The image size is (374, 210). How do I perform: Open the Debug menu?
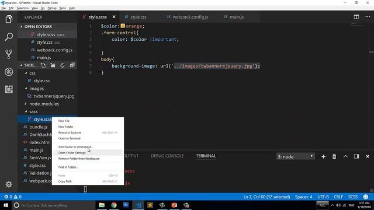tap(52, 8)
